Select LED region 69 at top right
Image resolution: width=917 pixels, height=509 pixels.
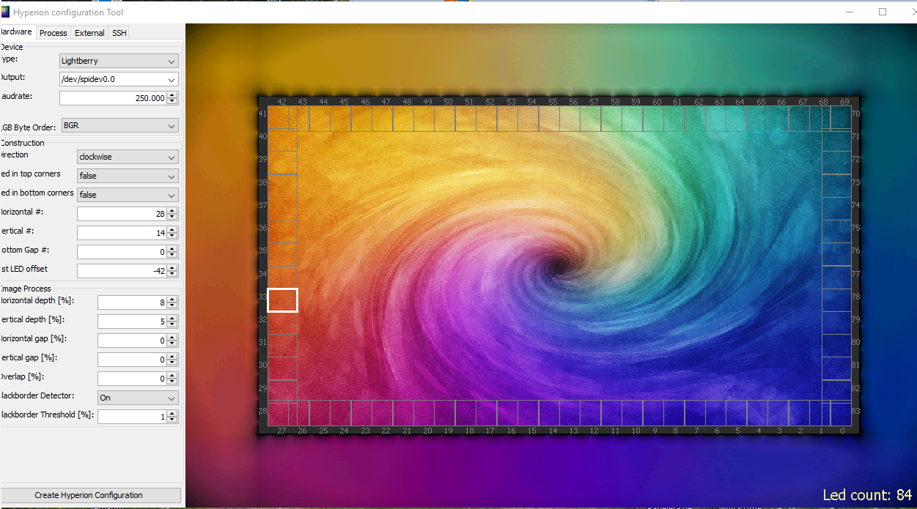point(841,119)
